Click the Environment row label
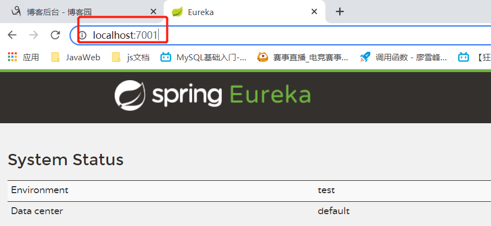The image size is (491, 226). (x=39, y=190)
